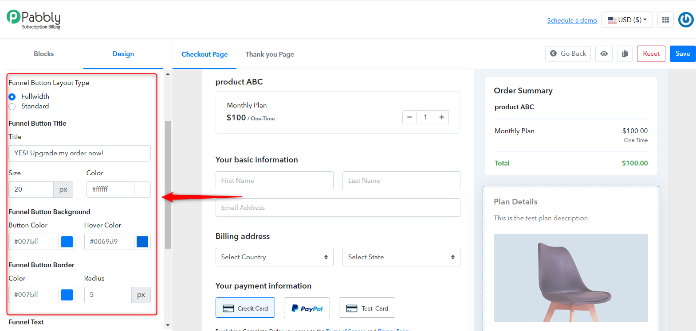Open the apps grid icon
The image size is (696, 331).
click(x=665, y=19)
